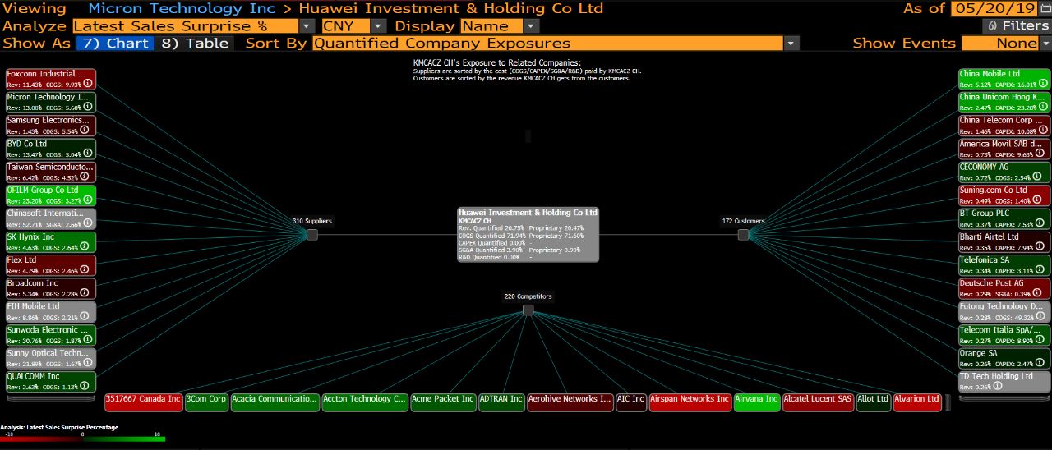Click info icon on China Telecom card
1052x450 pixels.
click(x=1043, y=131)
